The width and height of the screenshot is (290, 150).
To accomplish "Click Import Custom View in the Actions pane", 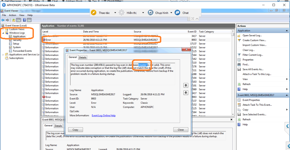I will tap(255, 45).
